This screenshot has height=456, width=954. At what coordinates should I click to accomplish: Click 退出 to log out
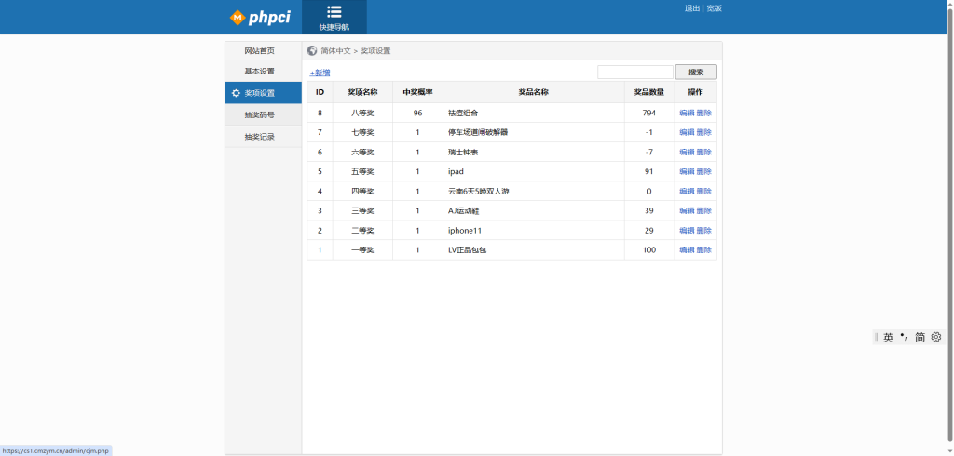click(692, 8)
